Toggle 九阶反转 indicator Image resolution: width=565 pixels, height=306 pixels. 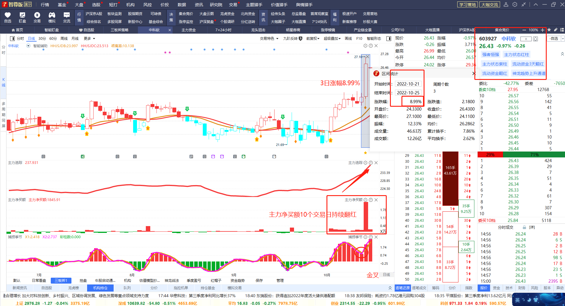pos(293,39)
